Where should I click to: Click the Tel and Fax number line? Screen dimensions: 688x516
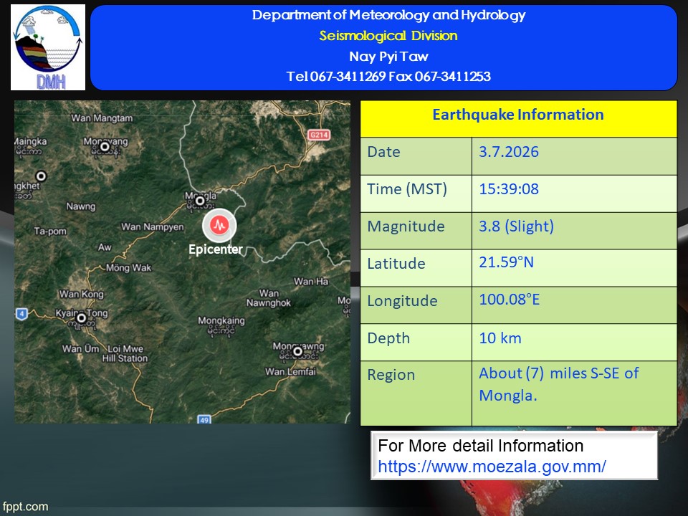[388, 77]
